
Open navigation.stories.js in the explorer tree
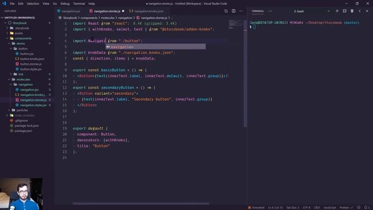point(33,100)
